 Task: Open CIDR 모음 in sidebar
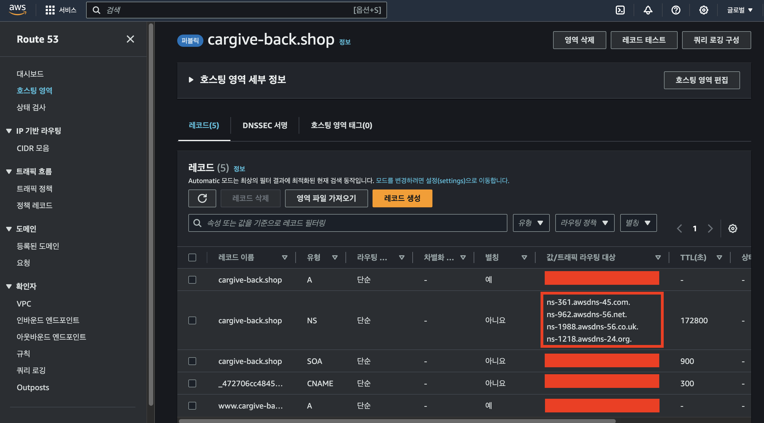(33, 148)
